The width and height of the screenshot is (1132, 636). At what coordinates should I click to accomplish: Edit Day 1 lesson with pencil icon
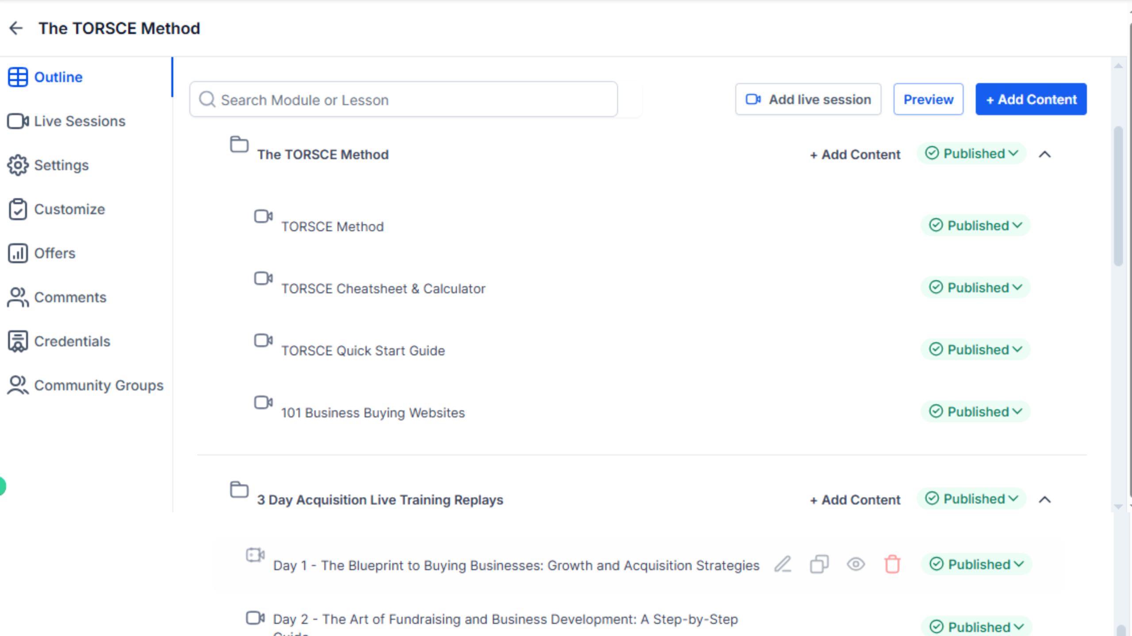click(x=783, y=564)
